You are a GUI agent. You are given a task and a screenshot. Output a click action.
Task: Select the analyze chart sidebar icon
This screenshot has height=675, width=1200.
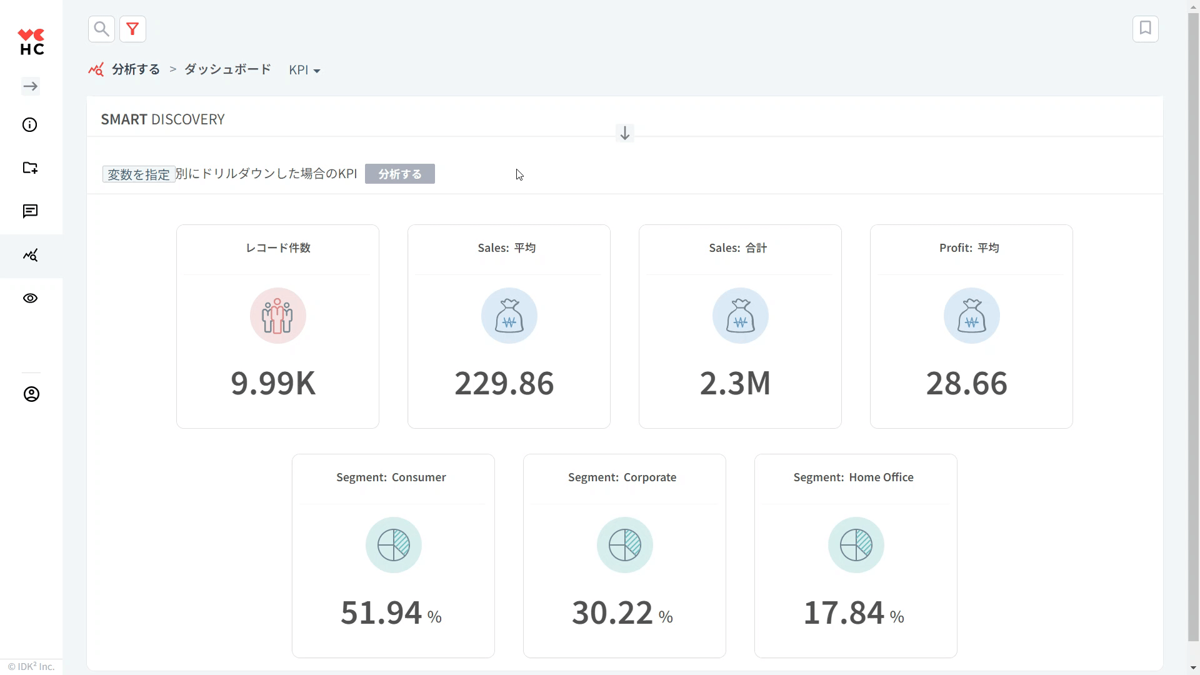(x=30, y=255)
